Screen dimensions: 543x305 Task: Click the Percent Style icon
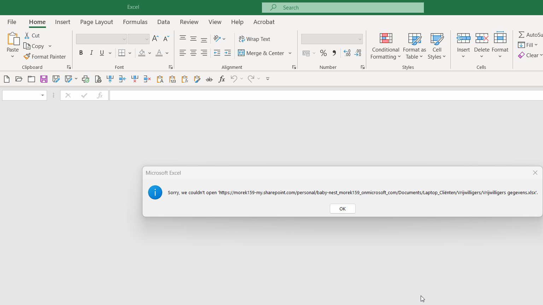click(x=323, y=53)
